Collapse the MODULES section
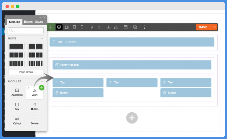The height and width of the screenshot is (139, 227). point(42,81)
